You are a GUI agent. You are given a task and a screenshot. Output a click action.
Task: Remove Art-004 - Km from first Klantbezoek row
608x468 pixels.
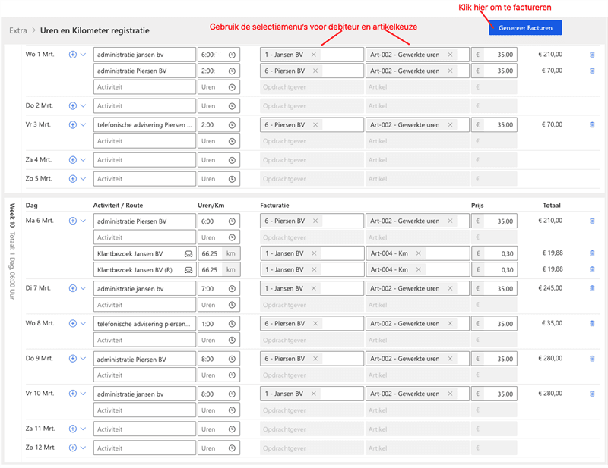(419, 253)
